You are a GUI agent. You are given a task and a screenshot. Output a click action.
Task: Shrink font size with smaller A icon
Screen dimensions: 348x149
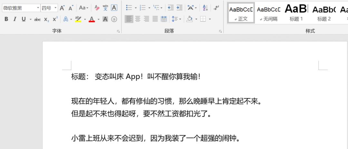coord(71,8)
